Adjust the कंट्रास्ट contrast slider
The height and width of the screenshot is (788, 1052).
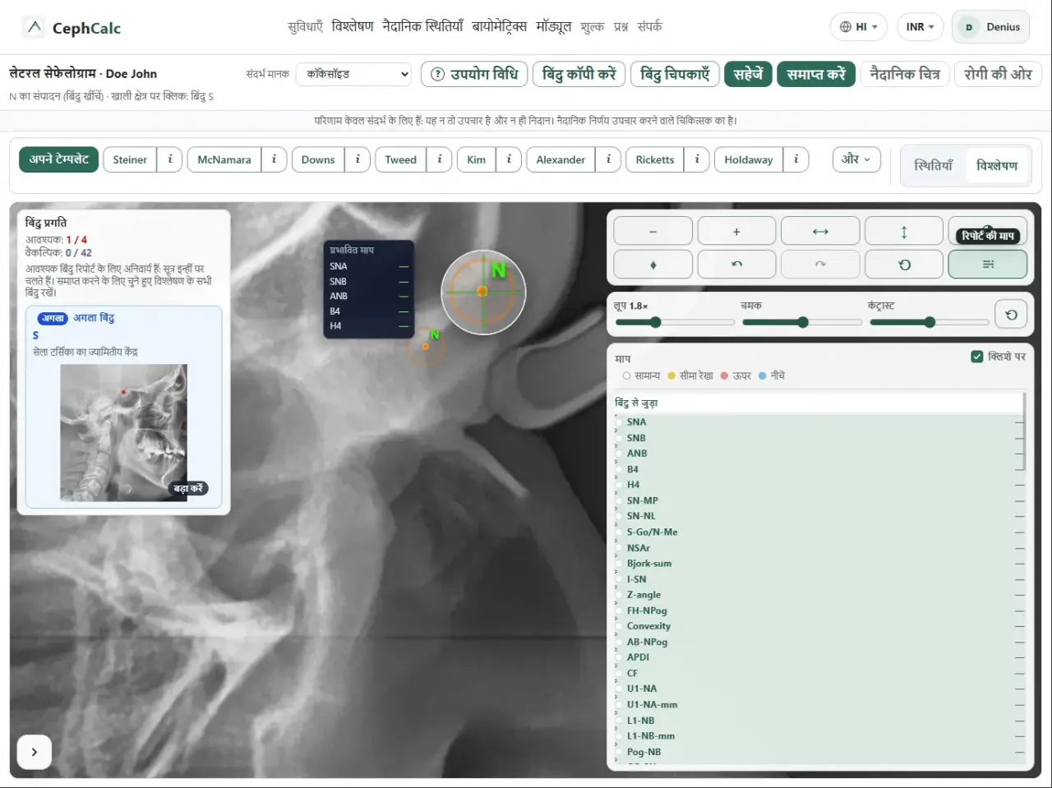[929, 322]
